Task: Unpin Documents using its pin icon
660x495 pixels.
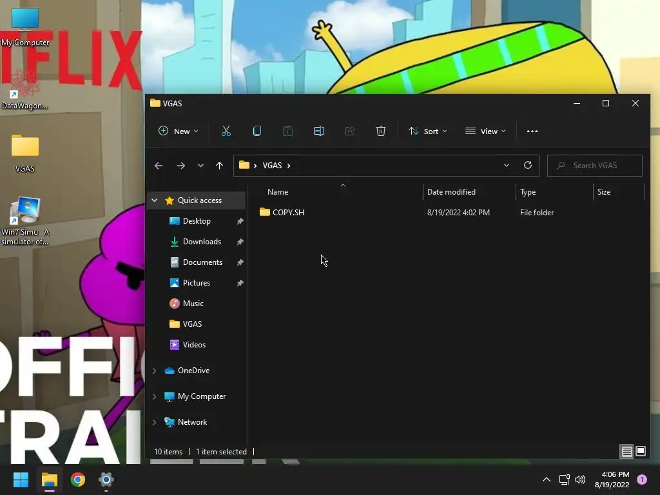Action: (240, 262)
